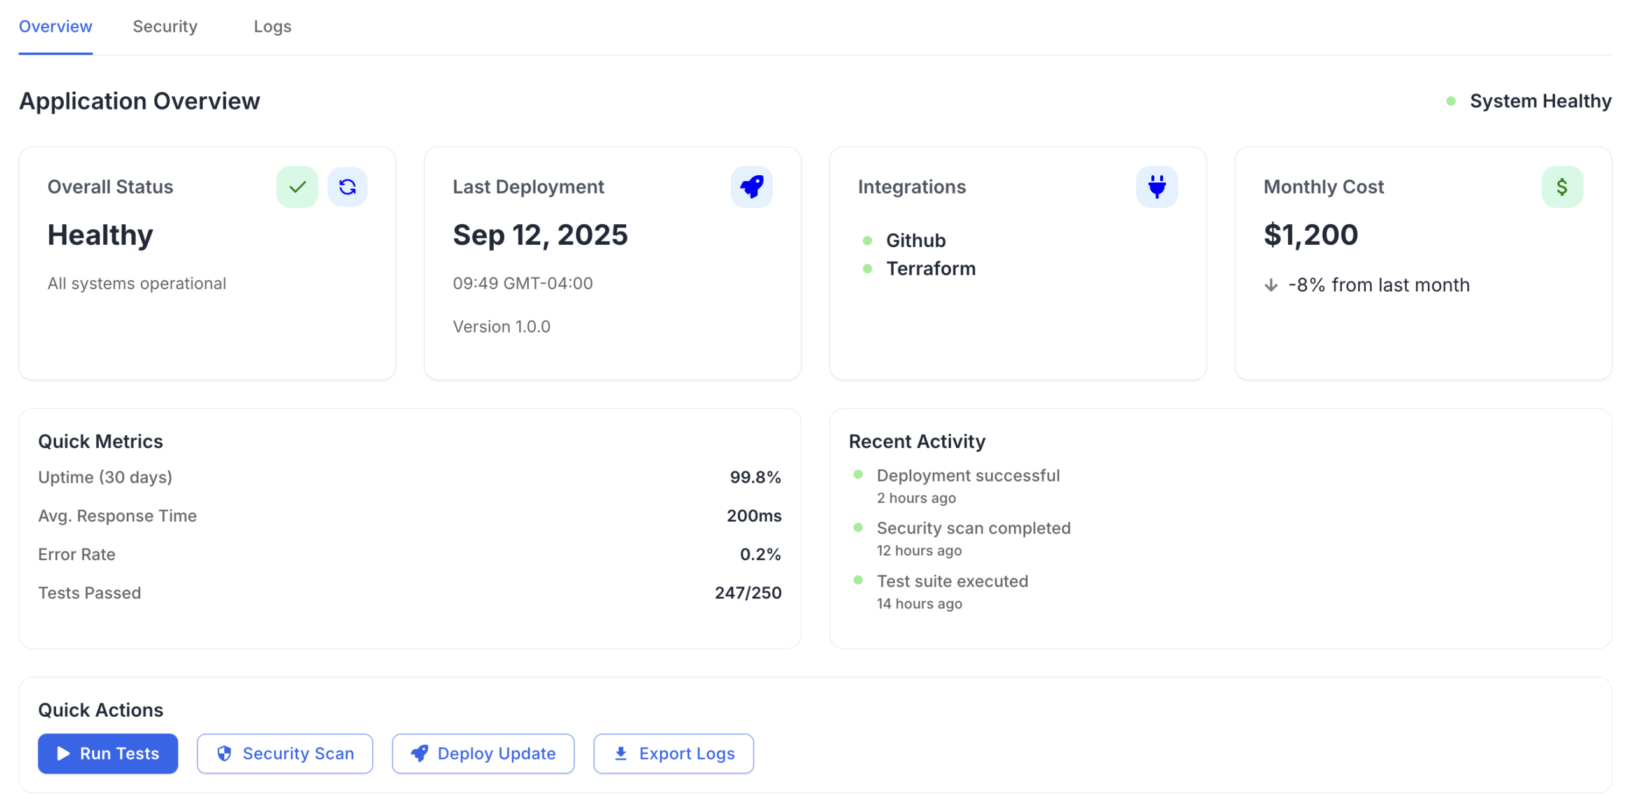Click the Tests Passed 247/250 value
This screenshot has height=799, width=1631.
pos(747,593)
